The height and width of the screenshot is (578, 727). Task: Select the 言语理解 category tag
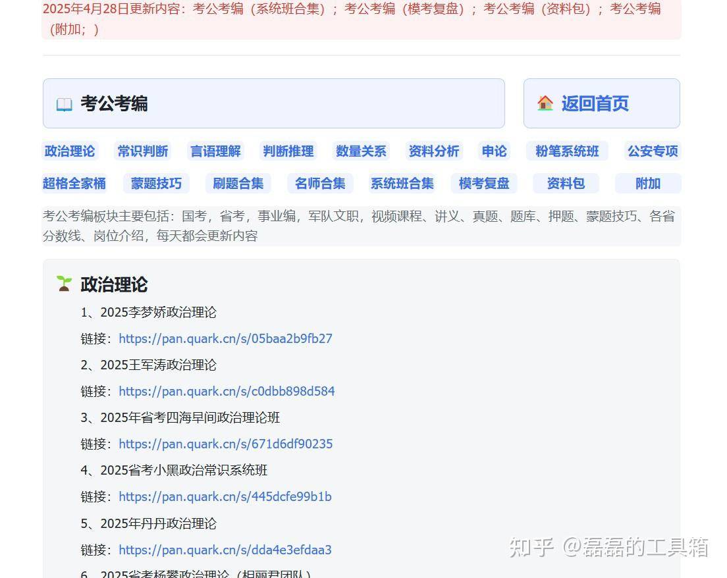[x=215, y=151]
